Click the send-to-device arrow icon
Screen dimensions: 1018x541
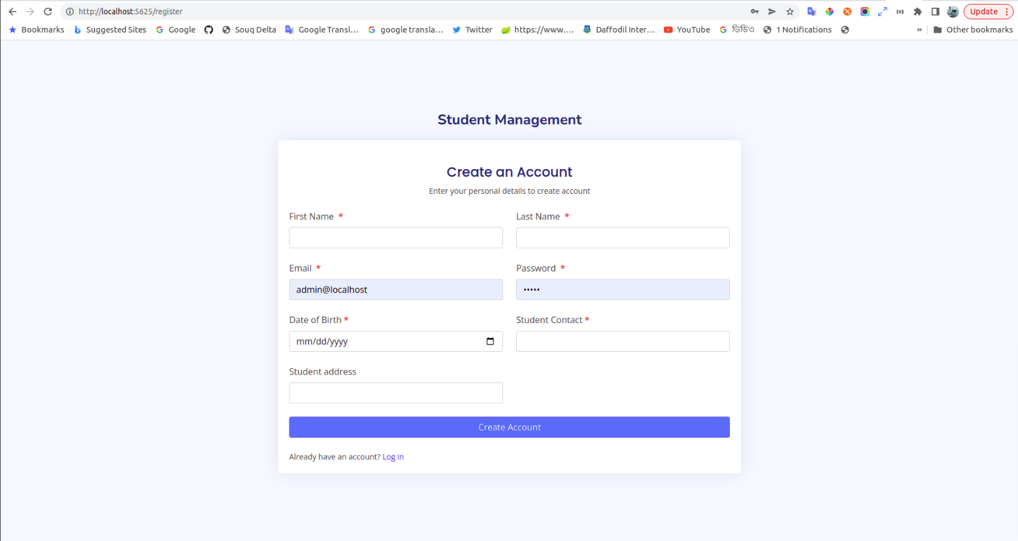773,11
